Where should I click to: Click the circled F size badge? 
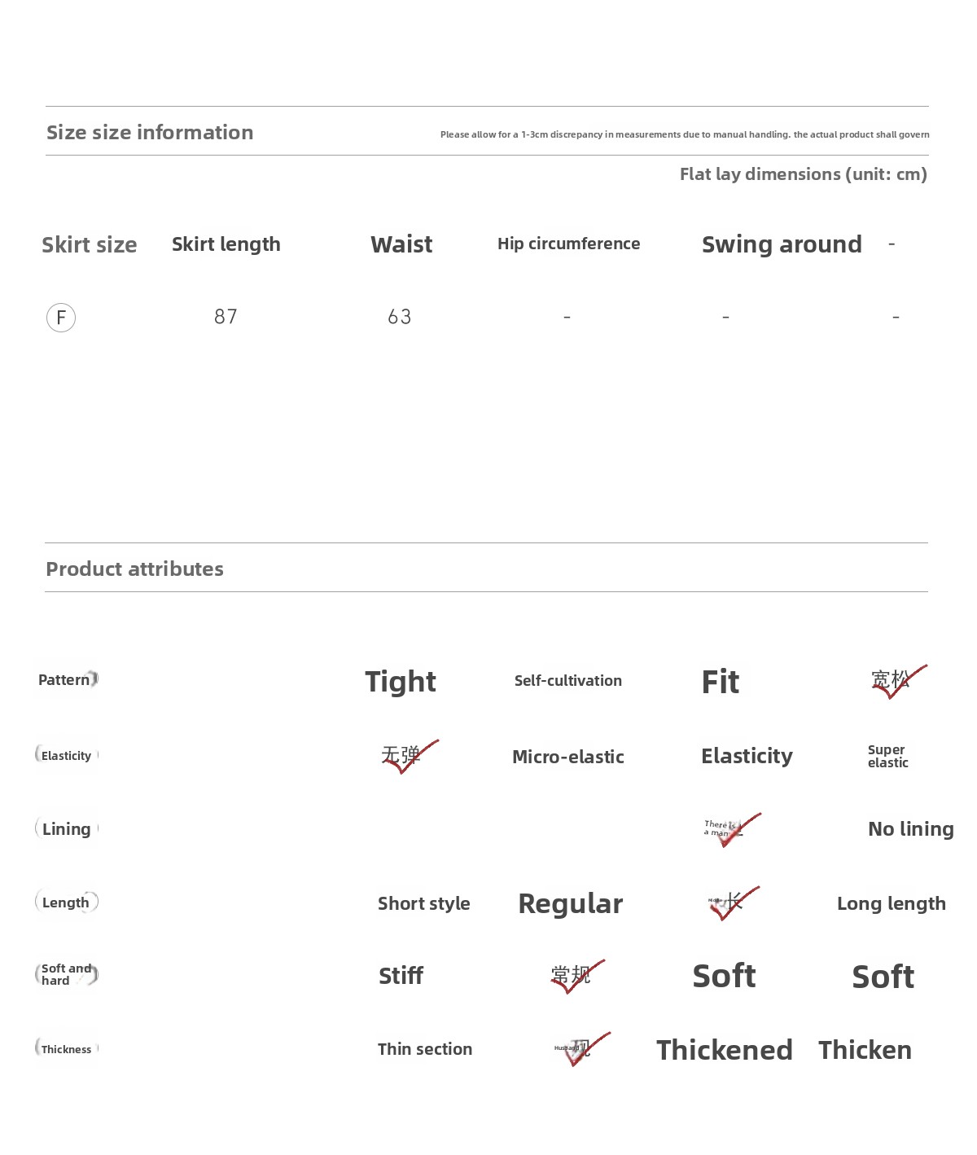pos(61,318)
